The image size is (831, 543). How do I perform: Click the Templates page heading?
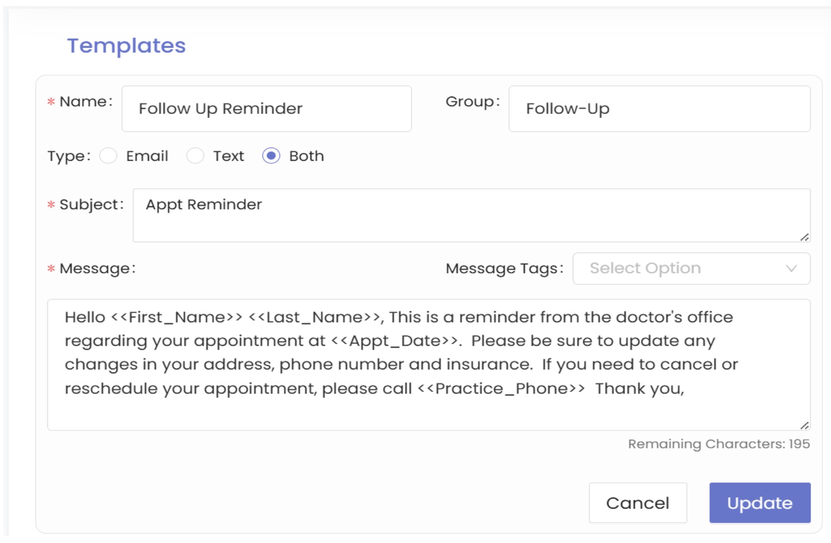pyautogui.click(x=126, y=46)
